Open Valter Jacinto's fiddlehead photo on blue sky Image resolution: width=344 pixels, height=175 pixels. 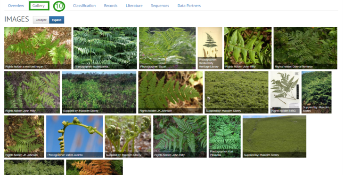point(74,137)
